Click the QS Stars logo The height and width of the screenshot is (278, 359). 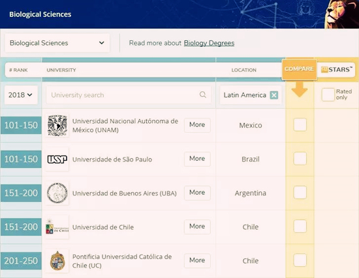point(336,70)
